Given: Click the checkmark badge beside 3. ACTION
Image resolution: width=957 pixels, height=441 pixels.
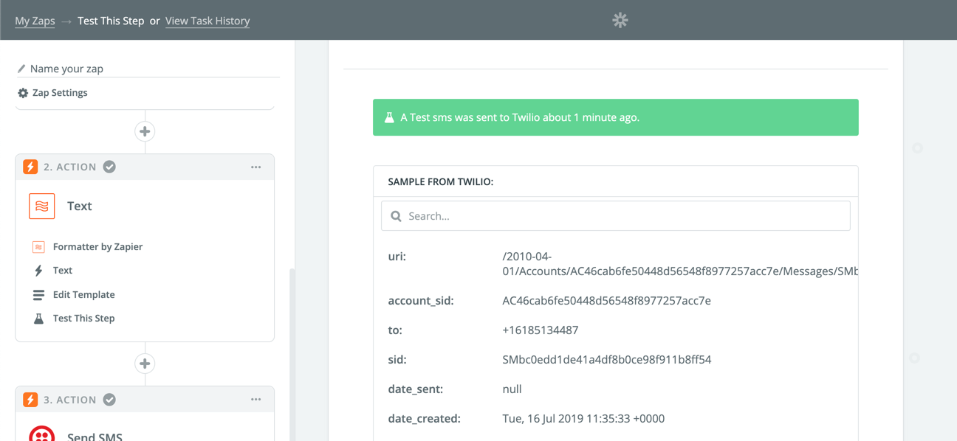Looking at the screenshot, I should click(x=109, y=400).
